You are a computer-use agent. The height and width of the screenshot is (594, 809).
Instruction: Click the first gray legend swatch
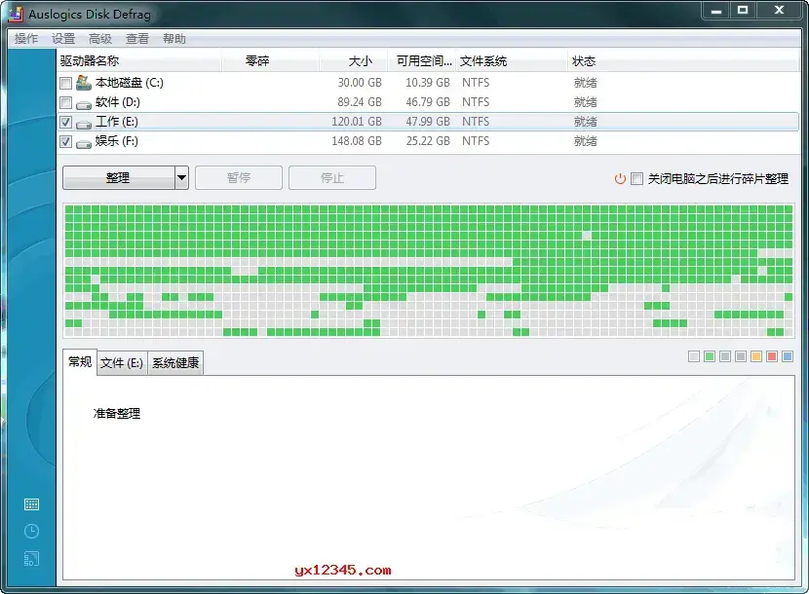725,356
